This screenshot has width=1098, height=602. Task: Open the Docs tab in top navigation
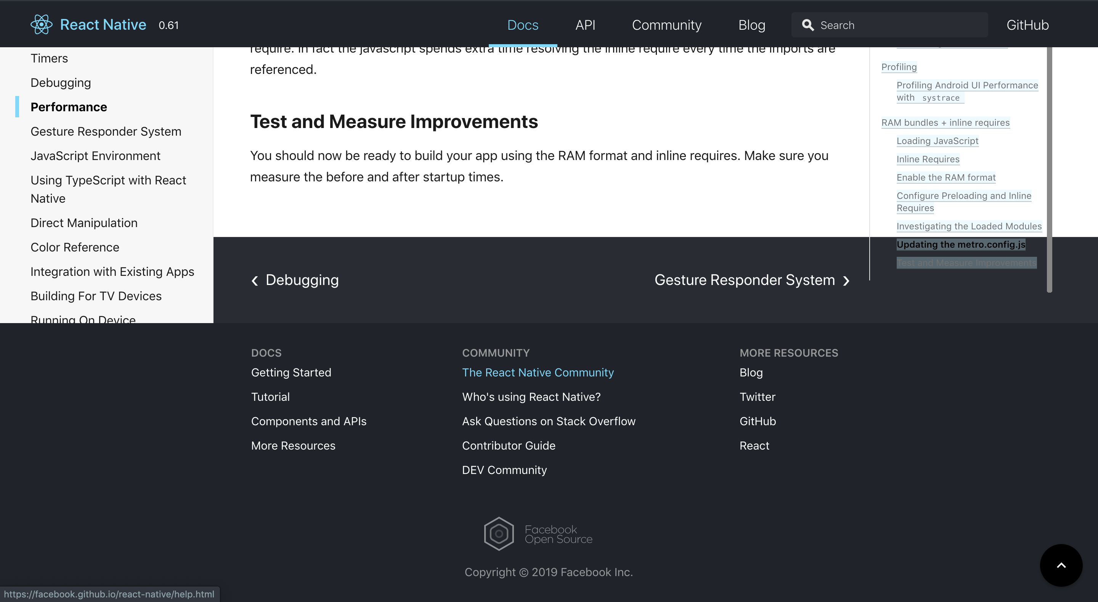(x=523, y=25)
